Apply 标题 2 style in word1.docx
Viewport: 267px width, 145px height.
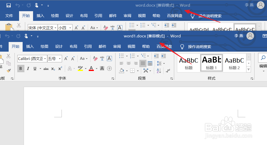(234, 63)
